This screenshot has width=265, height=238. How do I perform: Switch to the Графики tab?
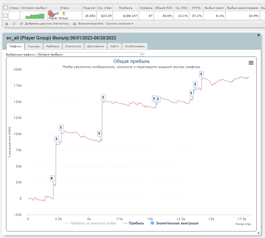16,46
